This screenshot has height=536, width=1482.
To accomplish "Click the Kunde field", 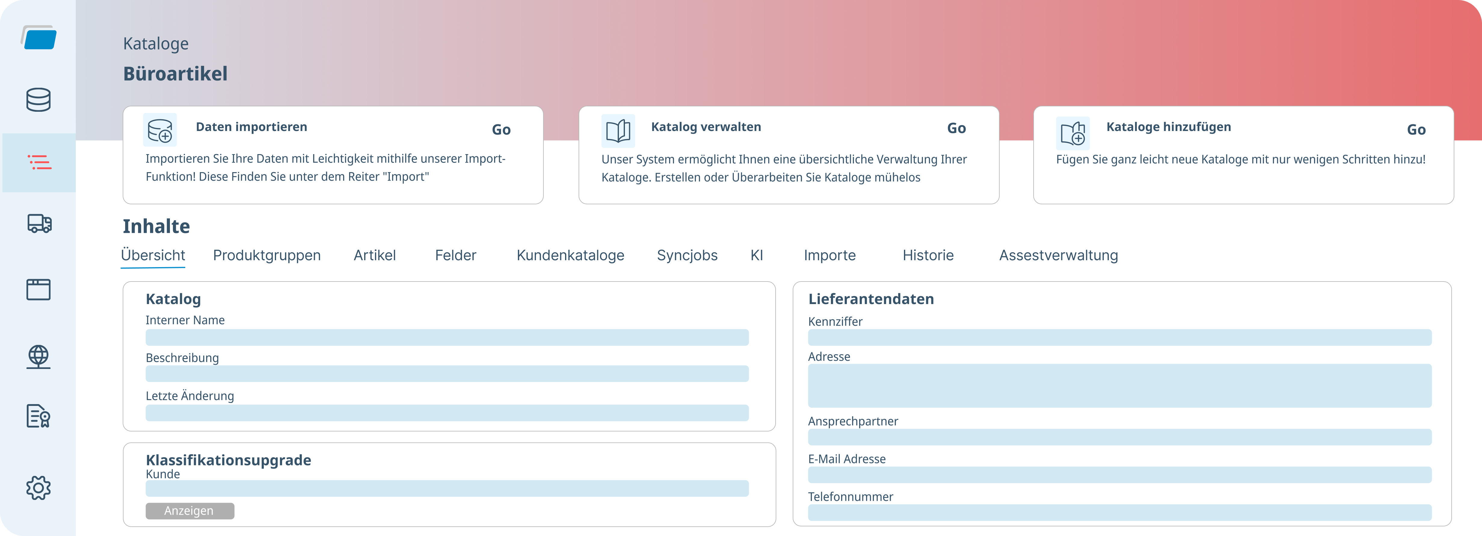I will [x=447, y=488].
